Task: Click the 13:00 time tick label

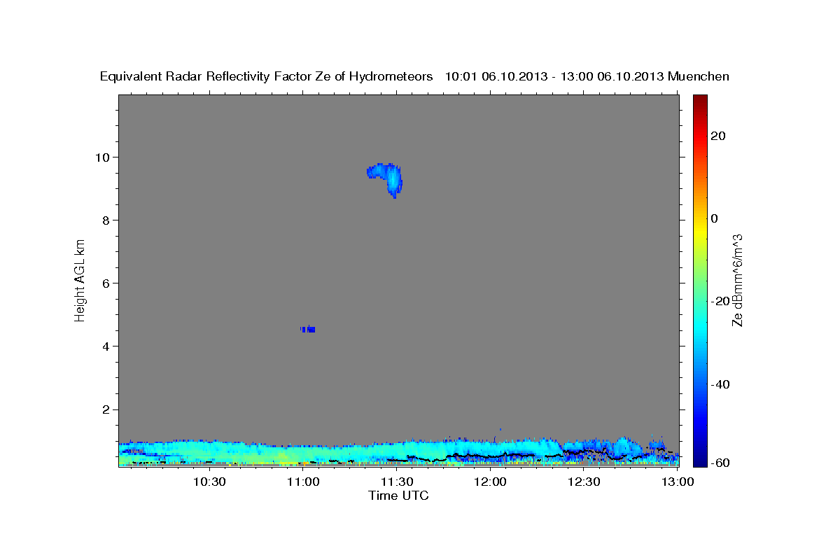Action: coord(678,482)
